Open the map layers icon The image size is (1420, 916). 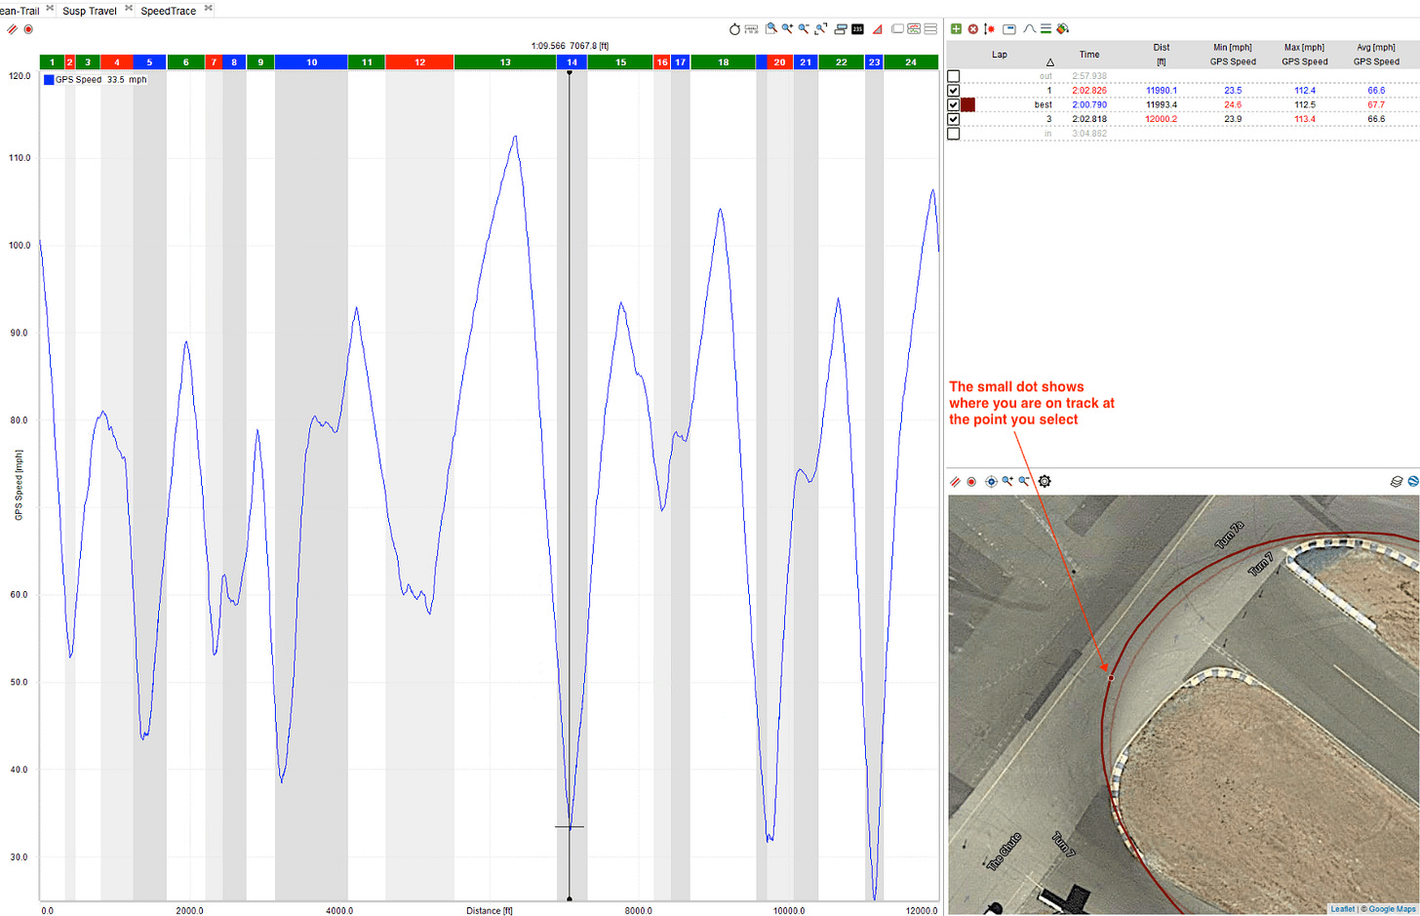coord(1397,482)
